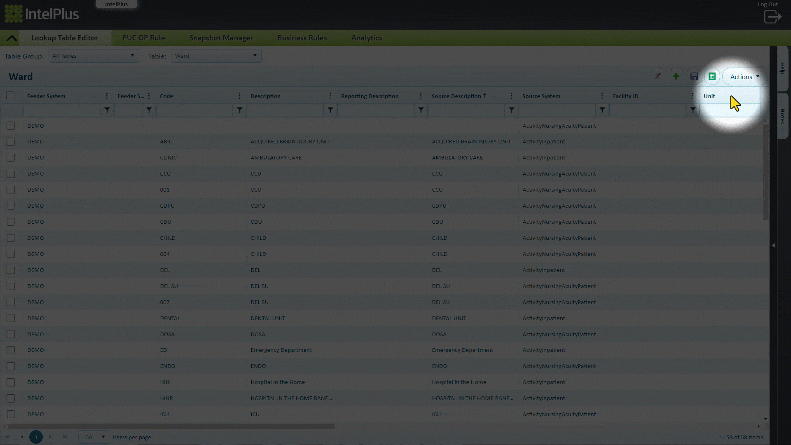Click the Log Out icon
Viewport: 791px width, 445px height.
[x=772, y=17]
